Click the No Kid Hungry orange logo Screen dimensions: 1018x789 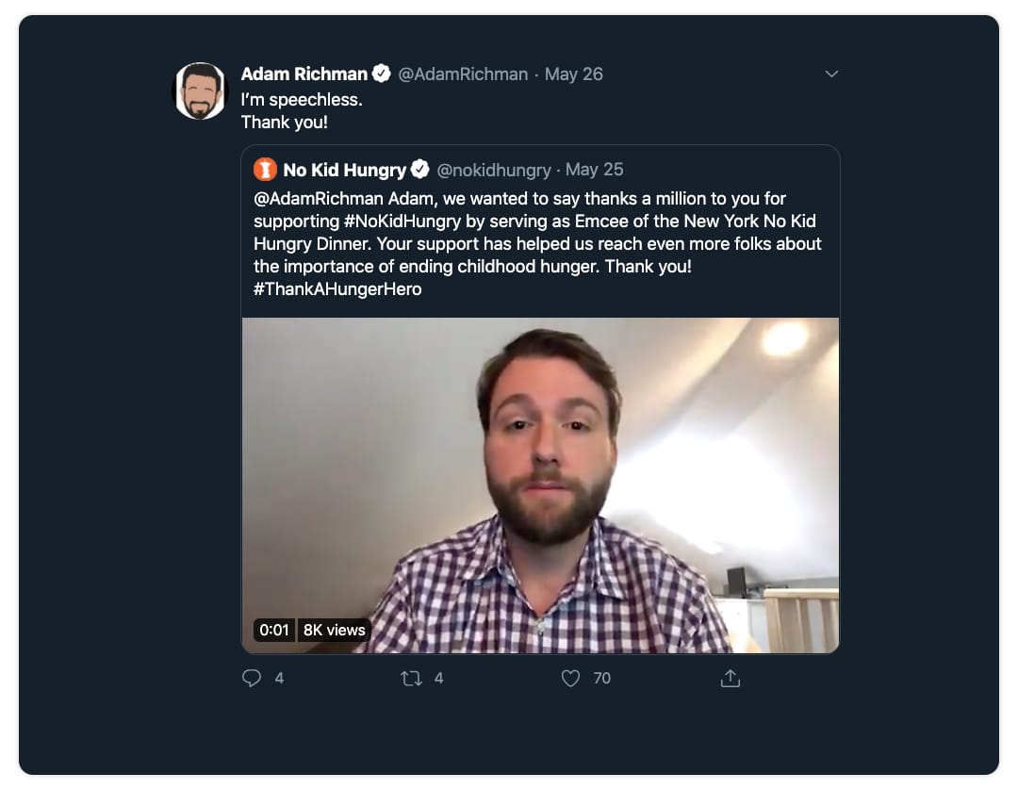[x=265, y=170]
